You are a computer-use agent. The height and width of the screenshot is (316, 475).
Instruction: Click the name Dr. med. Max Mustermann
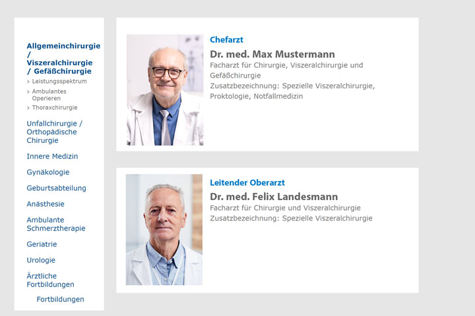[272, 54]
